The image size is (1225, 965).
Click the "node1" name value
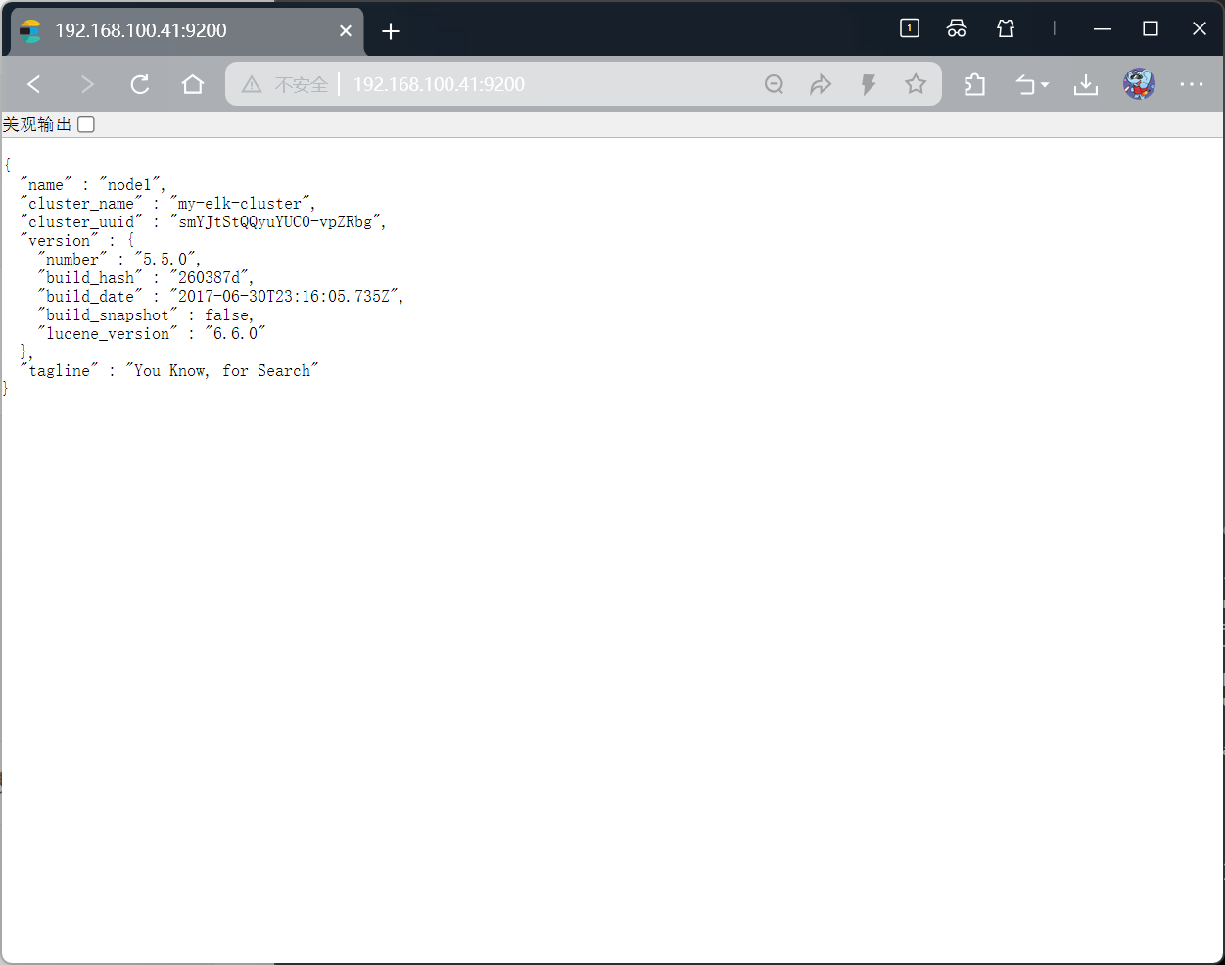[x=129, y=185]
